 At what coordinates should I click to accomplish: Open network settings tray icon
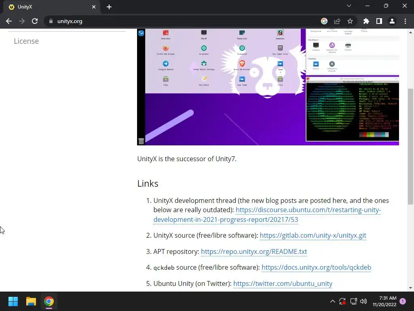(353, 301)
